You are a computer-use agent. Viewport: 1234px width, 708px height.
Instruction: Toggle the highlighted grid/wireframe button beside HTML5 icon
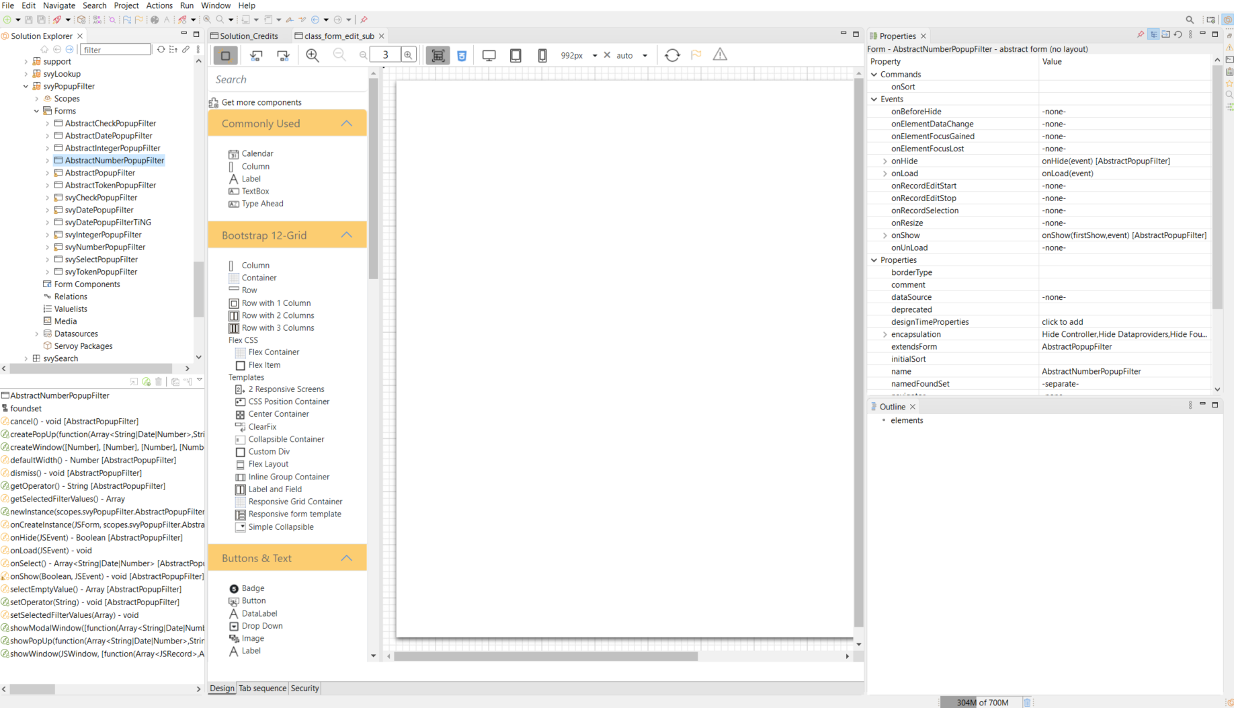438,55
